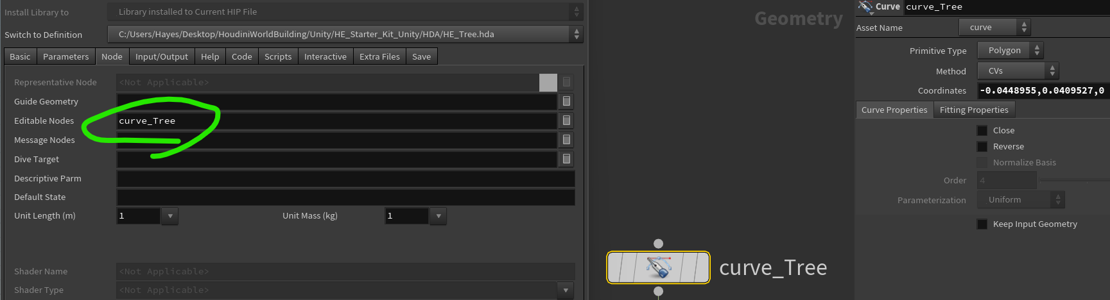
Task: Open node chooser beside Message Nodes field
Action: (x=566, y=140)
